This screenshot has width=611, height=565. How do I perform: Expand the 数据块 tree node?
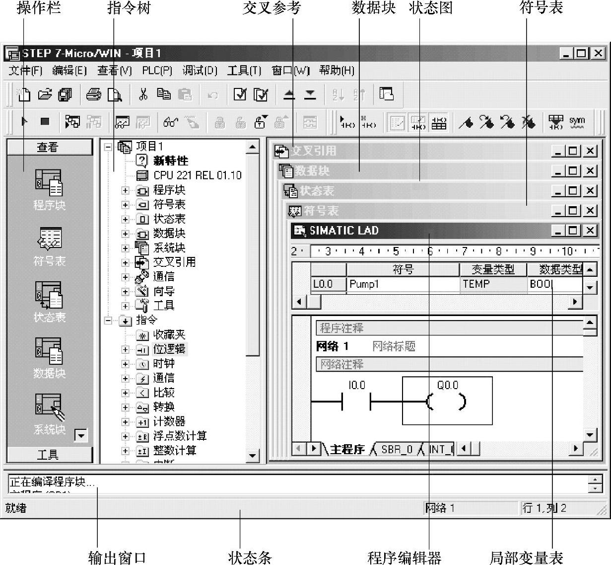[x=125, y=234]
